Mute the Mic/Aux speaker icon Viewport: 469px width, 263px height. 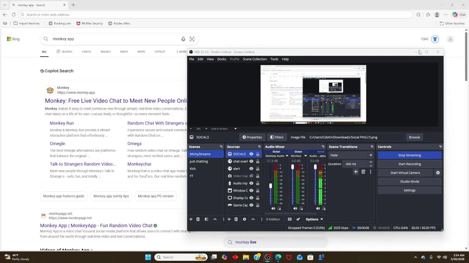point(295,209)
